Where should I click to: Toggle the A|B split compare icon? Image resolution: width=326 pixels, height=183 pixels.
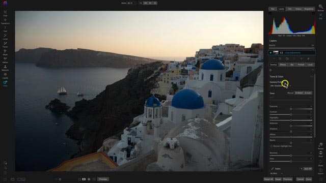(x=84, y=179)
